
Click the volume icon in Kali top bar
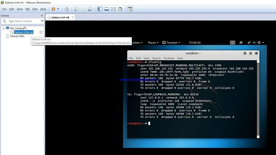click(x=254, y=43)
